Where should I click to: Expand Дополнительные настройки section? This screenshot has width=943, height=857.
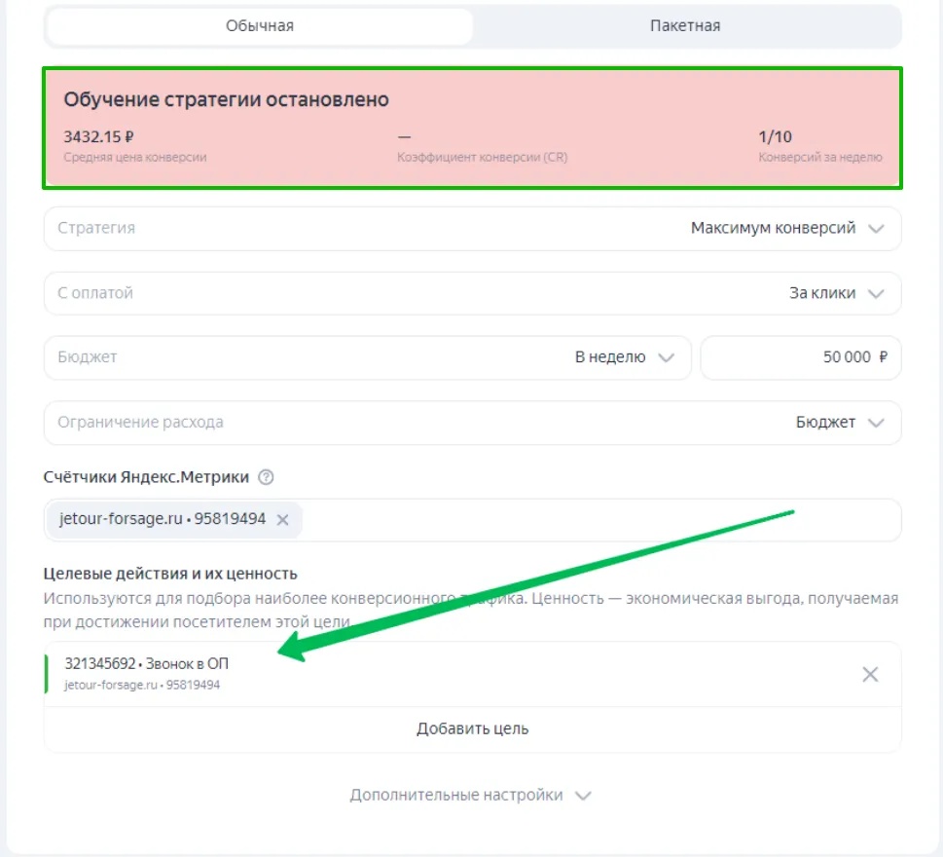point(471,795)
